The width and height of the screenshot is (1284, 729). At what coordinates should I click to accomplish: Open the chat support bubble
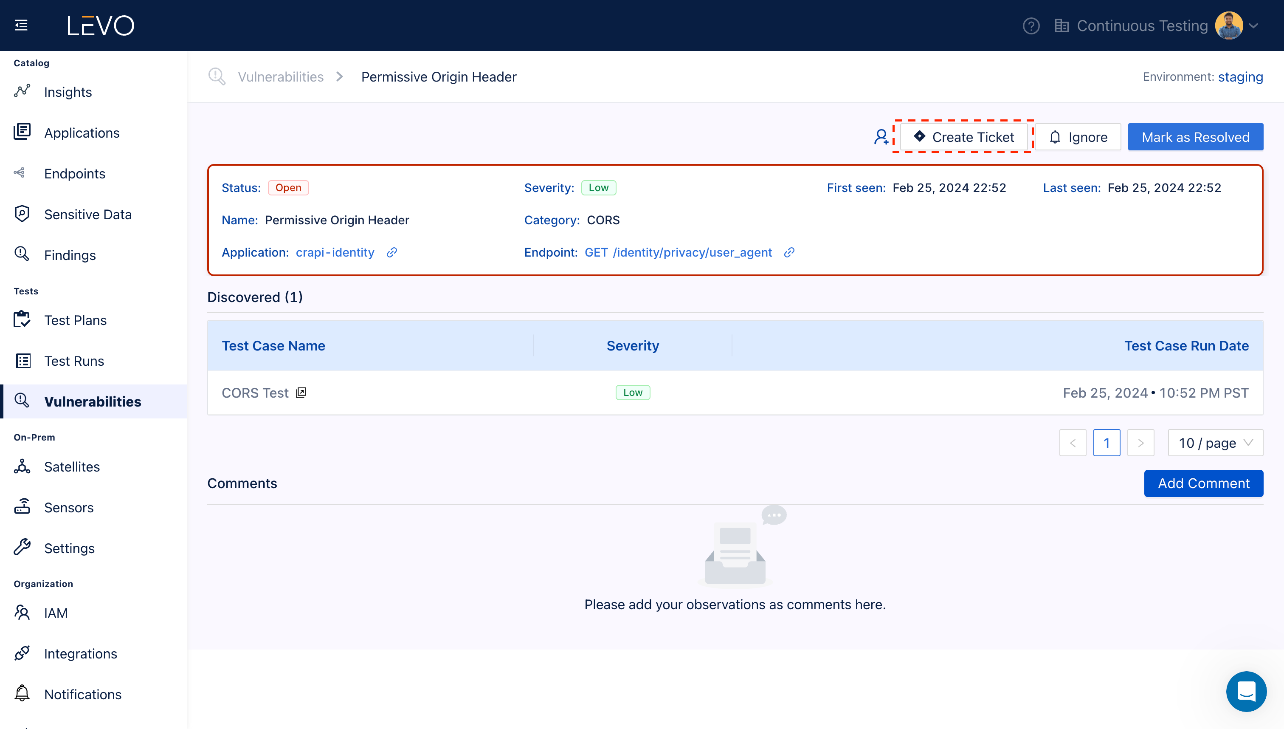coord(1246,692)
